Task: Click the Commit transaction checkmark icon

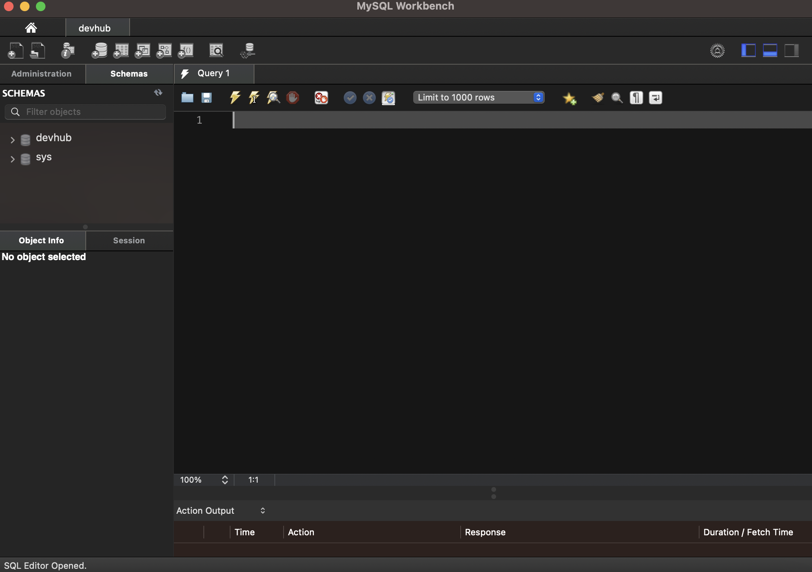Action: point(350,97)
